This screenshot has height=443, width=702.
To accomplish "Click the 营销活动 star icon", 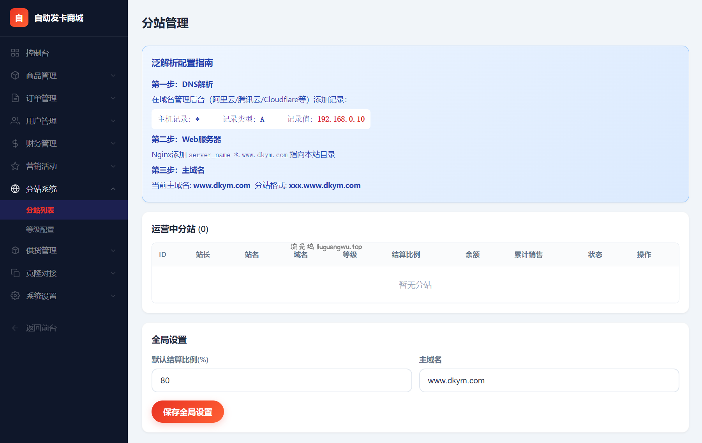I will pyautogui.click(x=15, y=166).
